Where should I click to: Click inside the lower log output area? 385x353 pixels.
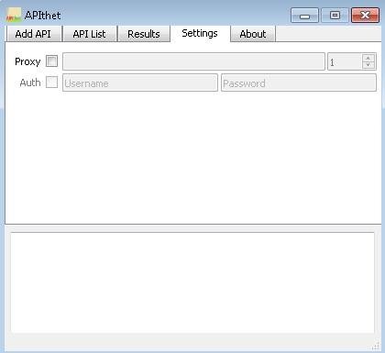192,282
